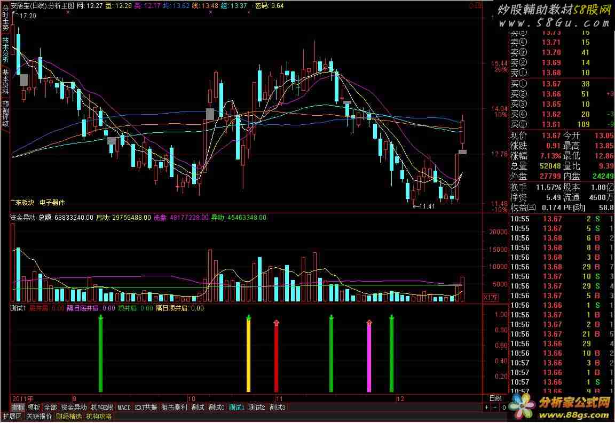Click the 卖③ ask price 13.70

(551, 52)
